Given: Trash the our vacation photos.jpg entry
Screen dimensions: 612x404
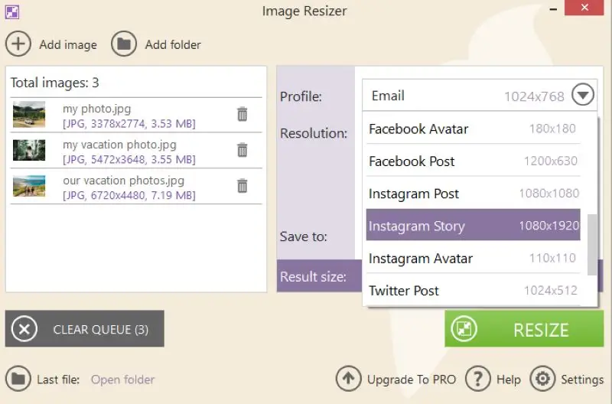Looking at the screenshot, I should tap(243, 186).
